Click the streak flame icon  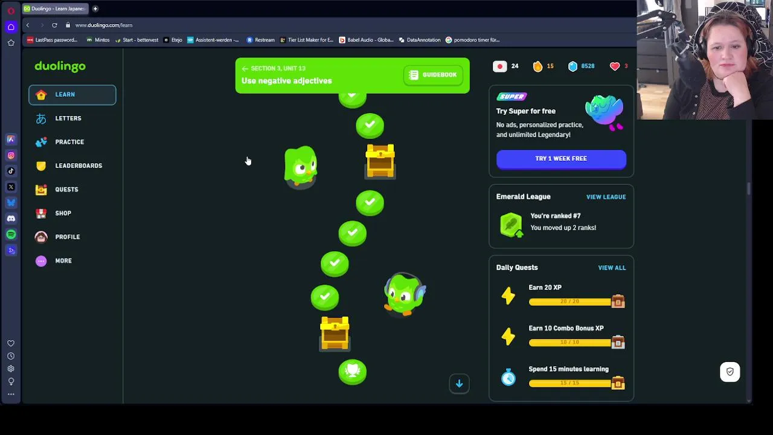(537, 66)
